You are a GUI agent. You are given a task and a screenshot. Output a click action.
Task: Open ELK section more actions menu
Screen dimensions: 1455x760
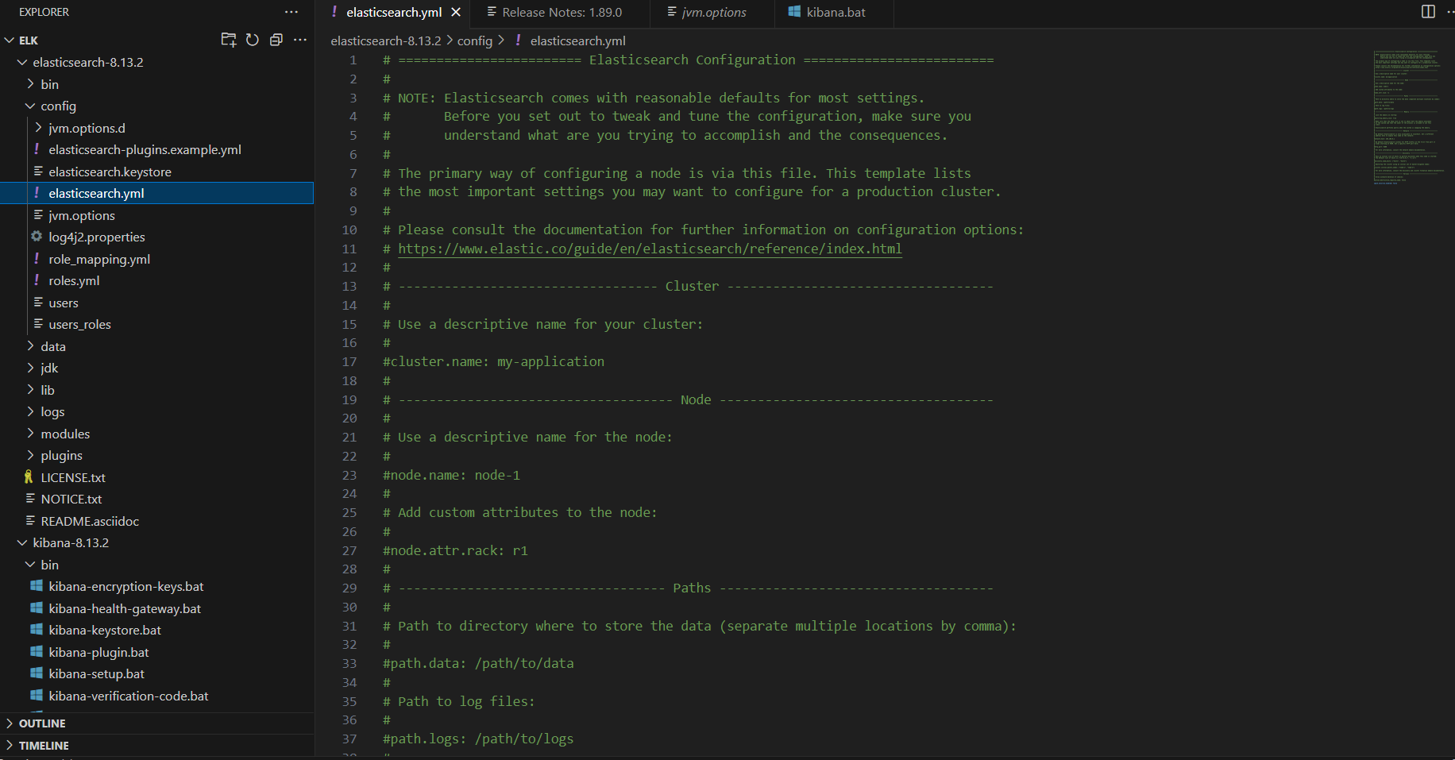pyautogui.click(x=300, y=40)
